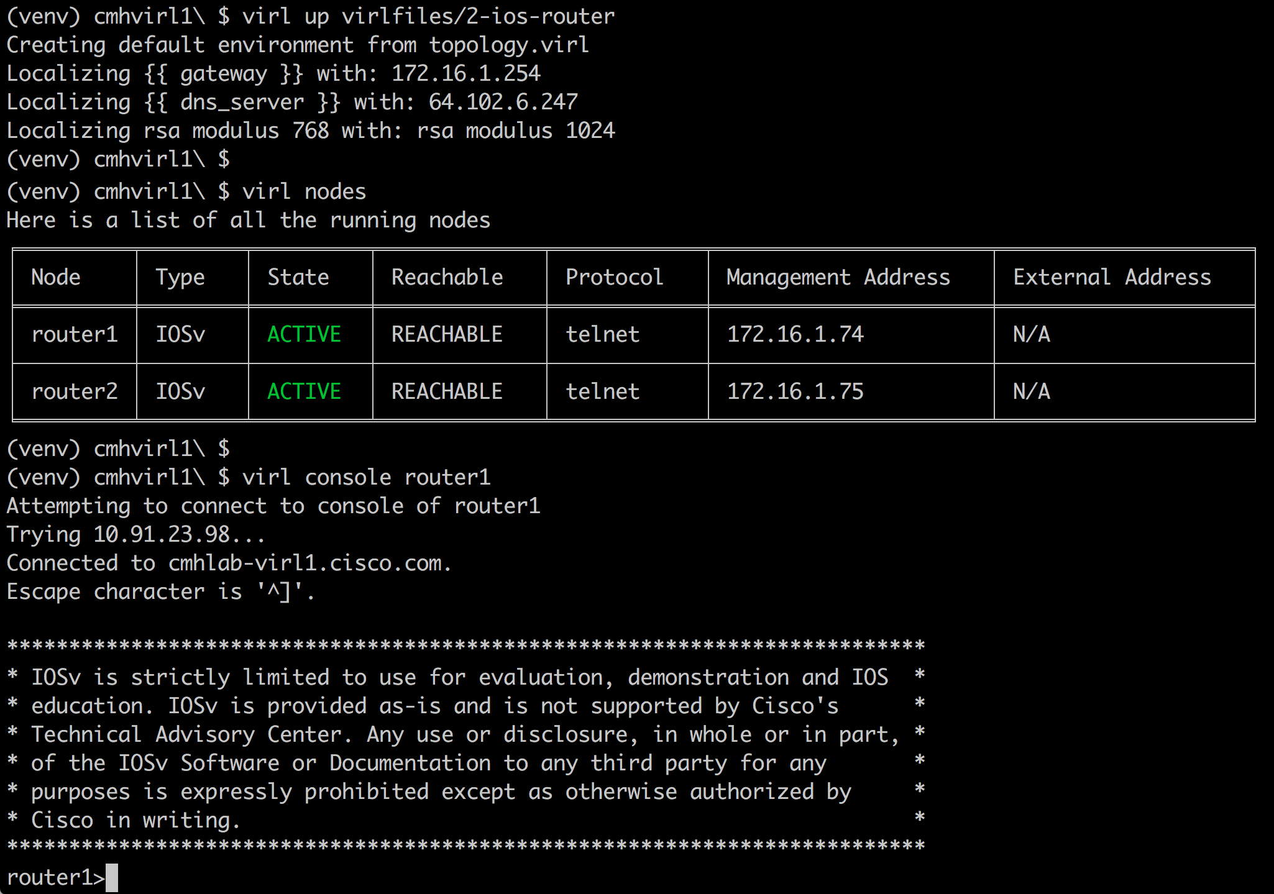Click the External Address column header
This screenshot has height=894, width=1274.
(1112, 277)
